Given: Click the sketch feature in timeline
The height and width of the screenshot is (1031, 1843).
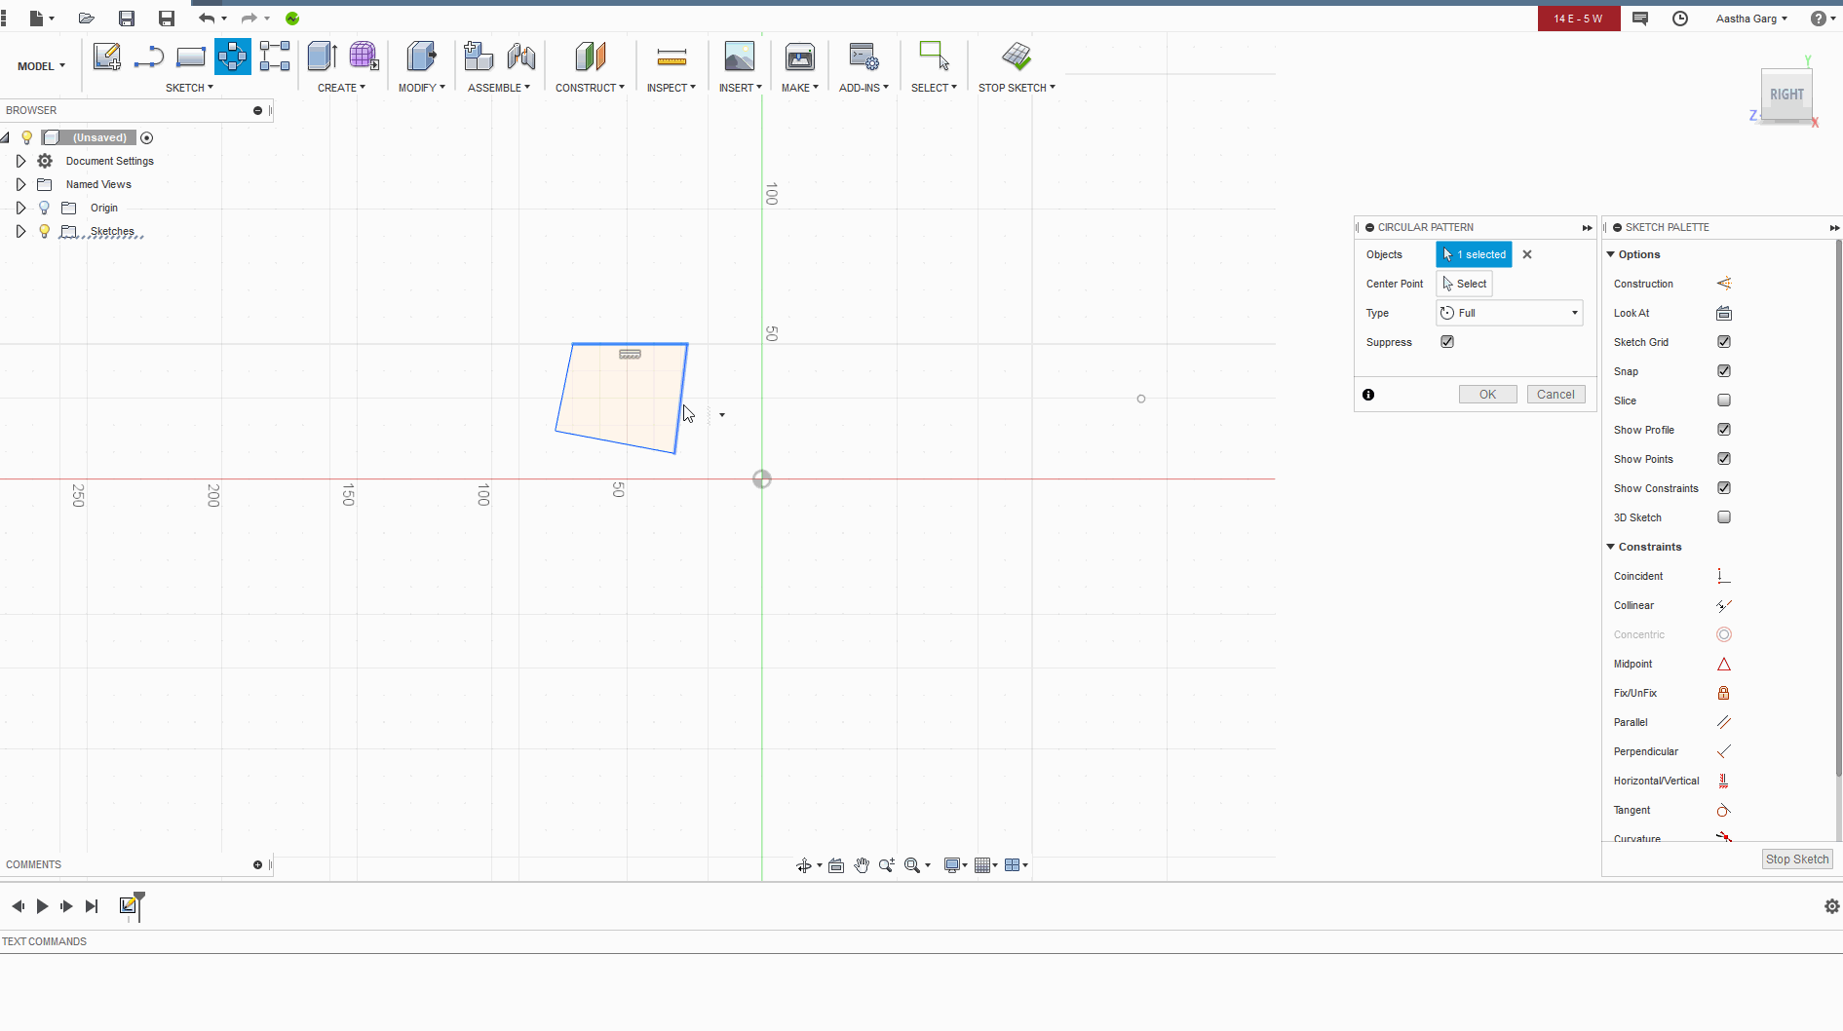Looking at the screenshot, I should coord(128,906).
